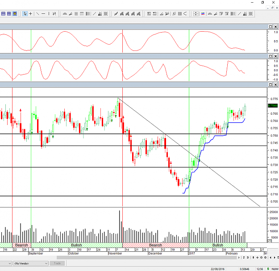279x271 pixels.
Task: Click the right triangle scroll icon
Action: pyautogui.click(x=275, y=258)
